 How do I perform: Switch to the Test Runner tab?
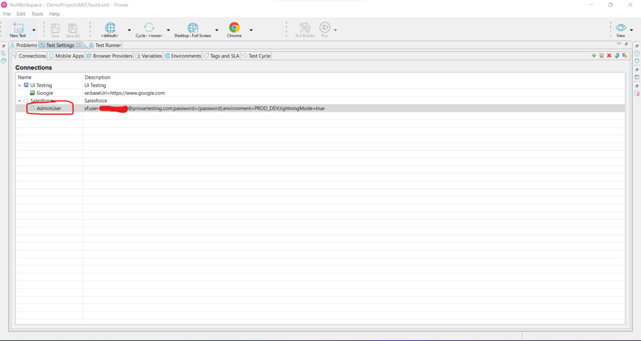(x=105, y=45)
